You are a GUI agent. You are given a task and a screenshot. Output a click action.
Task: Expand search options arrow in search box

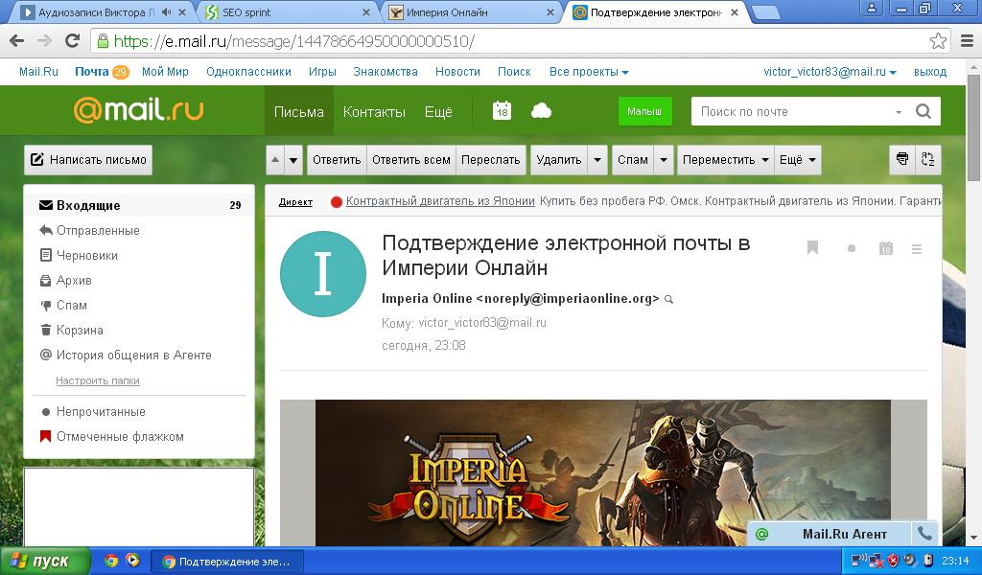(x=898, y=112)
